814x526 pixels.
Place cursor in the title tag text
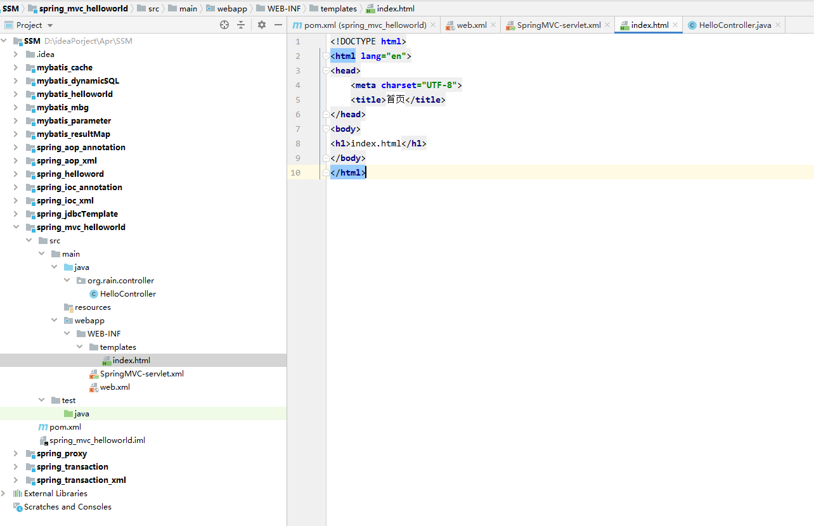pos(396,99)
